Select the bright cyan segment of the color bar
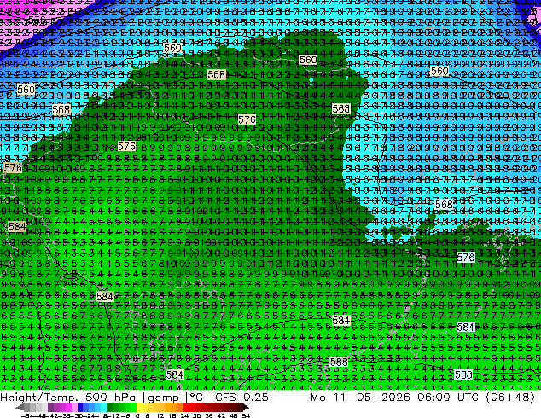This screenshot has width=541, height=418. pyautogui.click(x=103, y=408)
